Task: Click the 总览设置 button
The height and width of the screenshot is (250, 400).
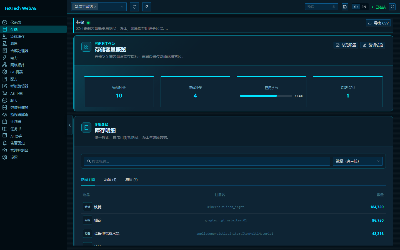Action: (x=346, y=45)
